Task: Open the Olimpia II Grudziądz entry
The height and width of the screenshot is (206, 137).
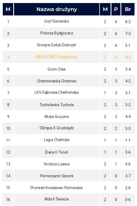Action: [56, 128]
